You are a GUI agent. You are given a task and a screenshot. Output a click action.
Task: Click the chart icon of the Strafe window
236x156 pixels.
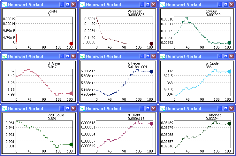click(4, 4)
